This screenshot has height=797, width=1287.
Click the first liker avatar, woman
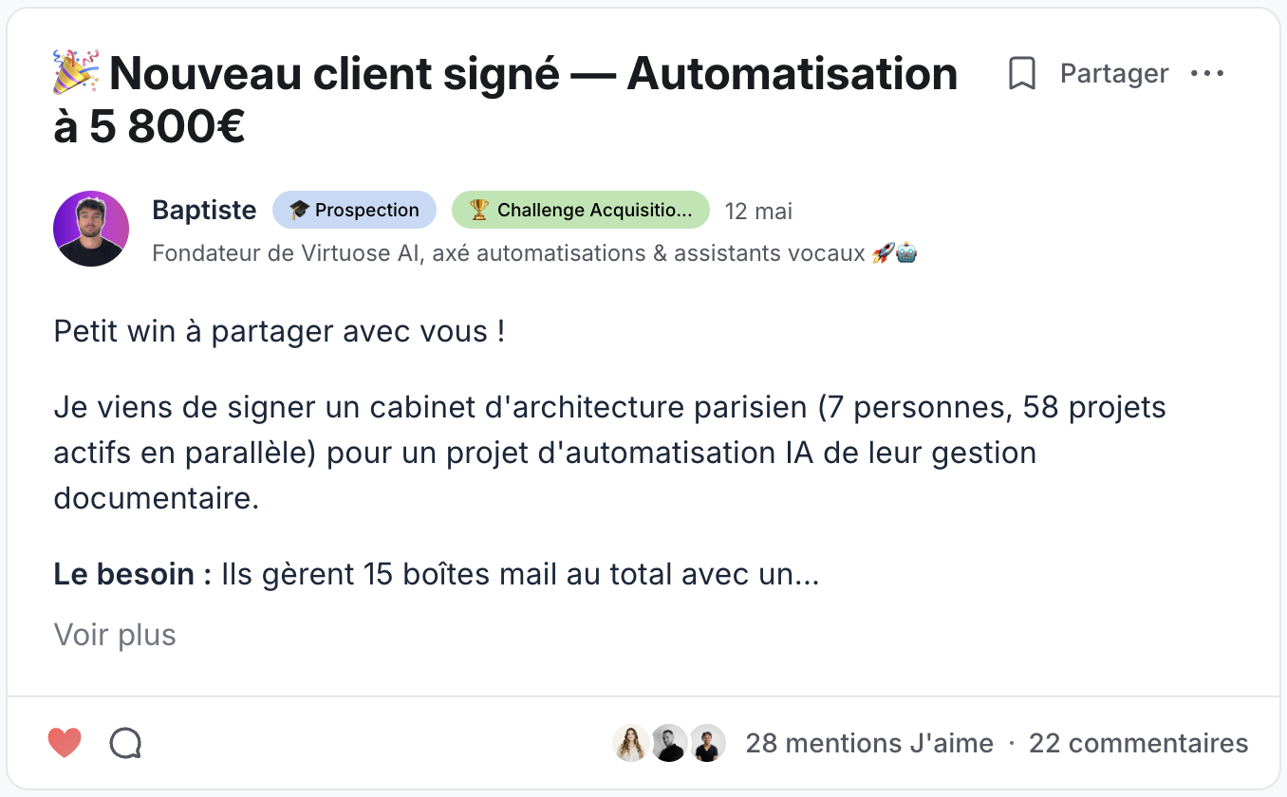(631, 743)
